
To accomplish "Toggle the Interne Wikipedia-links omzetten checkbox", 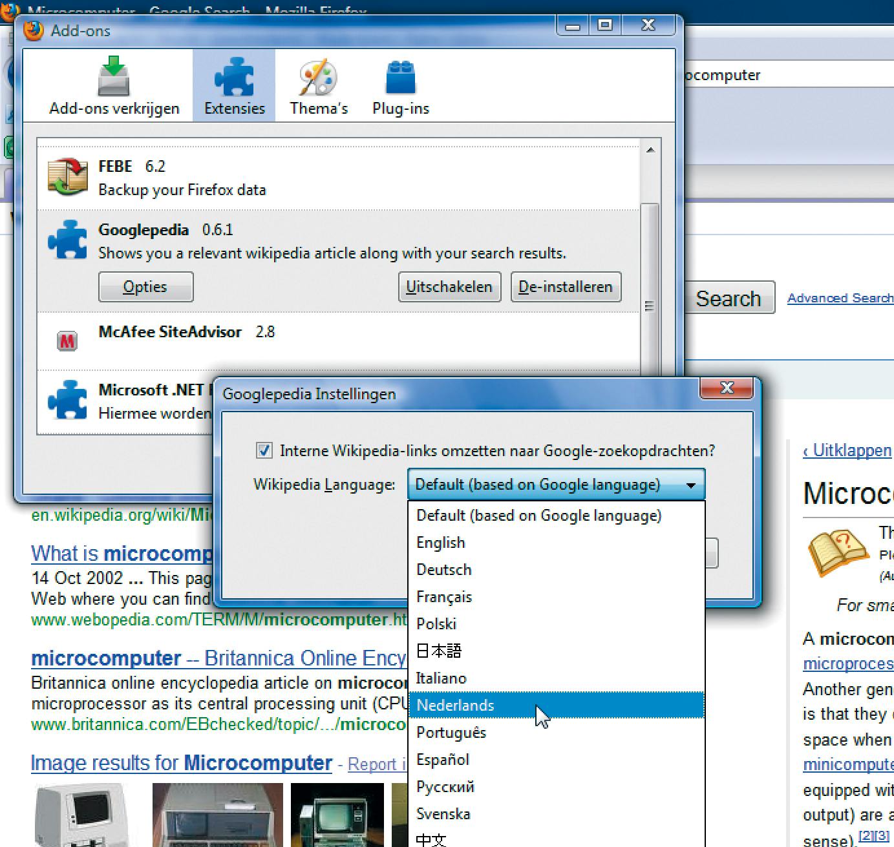I will (264, 450).
